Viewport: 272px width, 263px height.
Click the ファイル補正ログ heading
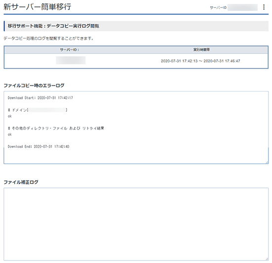tap(21, 182)
